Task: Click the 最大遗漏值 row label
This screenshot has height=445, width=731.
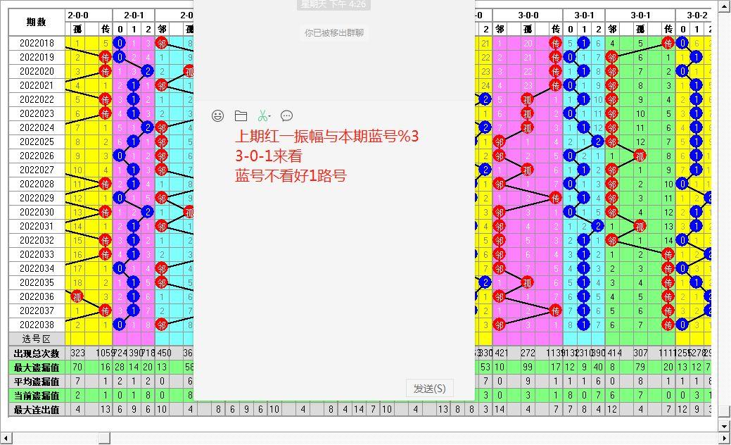Action: (37, 367)
